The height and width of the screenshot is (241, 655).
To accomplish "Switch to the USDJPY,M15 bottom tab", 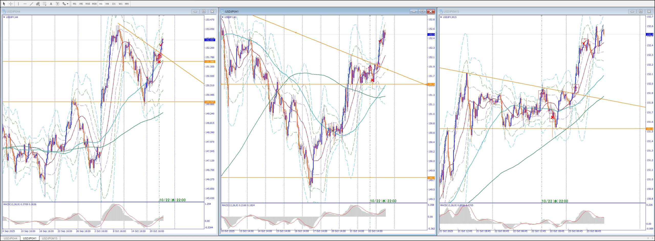I will [x=50, y=238].
